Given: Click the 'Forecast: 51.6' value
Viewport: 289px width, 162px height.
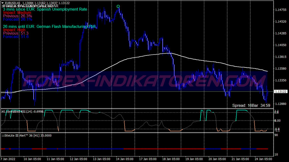Looking at the screenshot, I should [16, 36].
